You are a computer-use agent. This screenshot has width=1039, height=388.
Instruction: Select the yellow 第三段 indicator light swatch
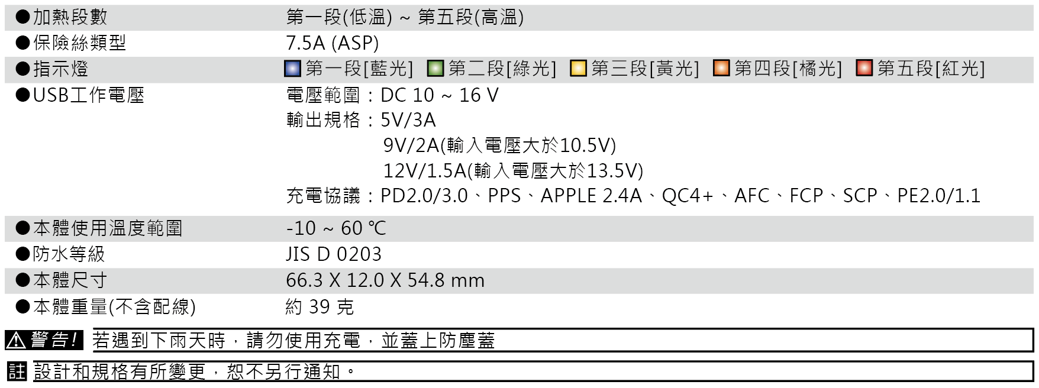[x=578, y=69]
